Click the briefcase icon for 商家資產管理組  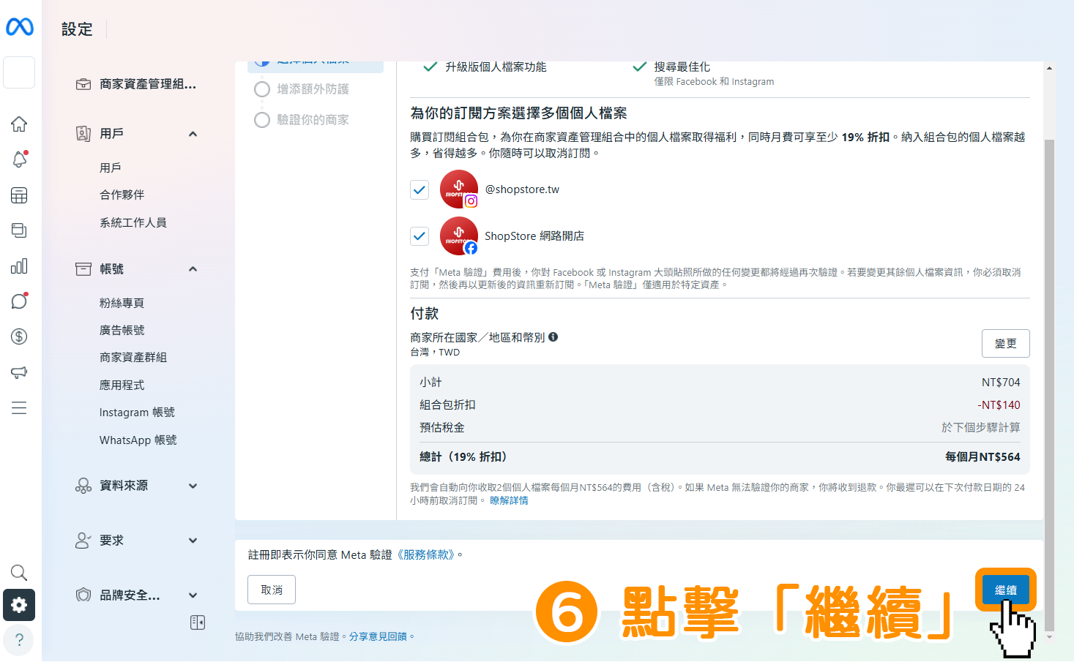(x=83, y=84)
